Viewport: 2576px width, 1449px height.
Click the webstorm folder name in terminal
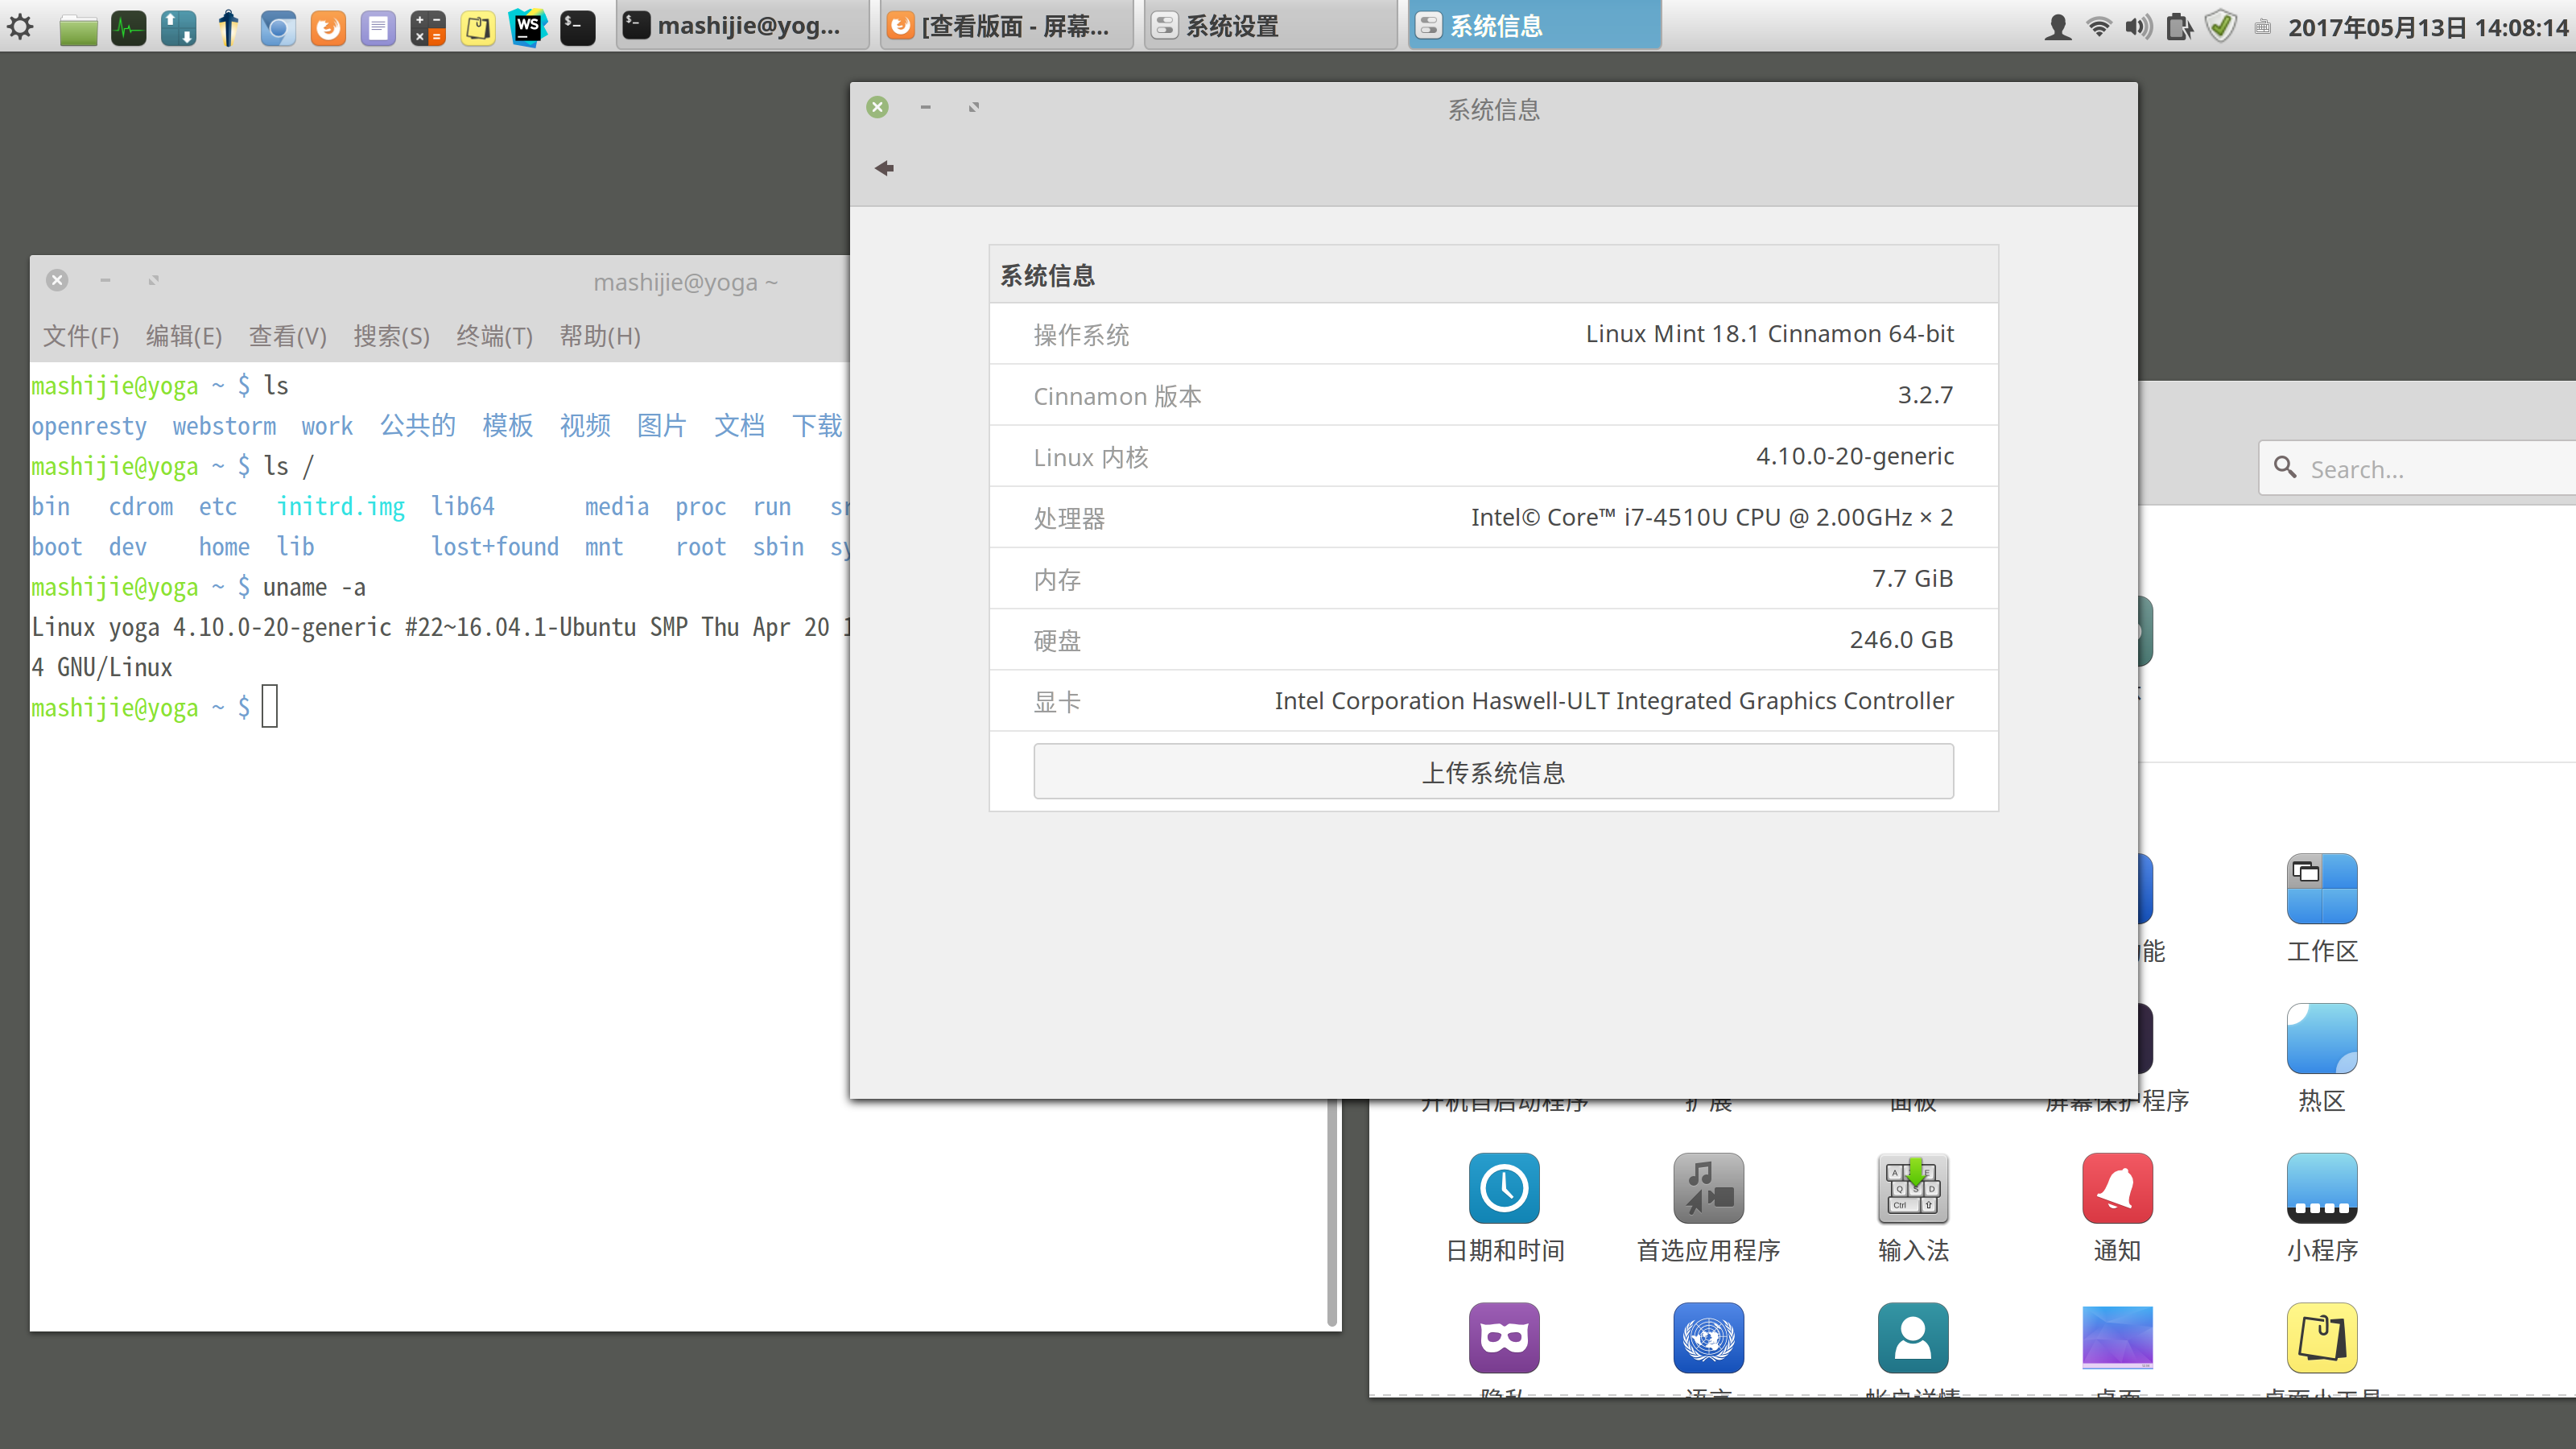click(x=224, y=426)
